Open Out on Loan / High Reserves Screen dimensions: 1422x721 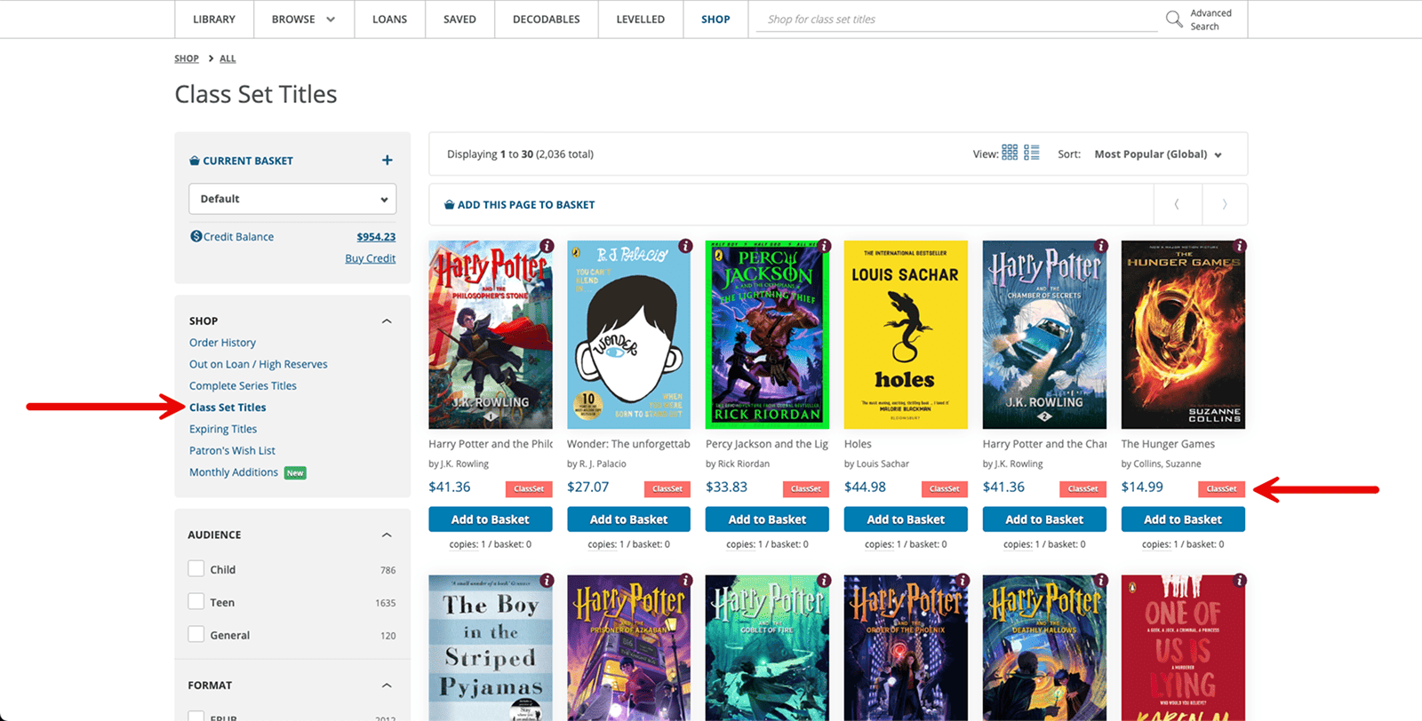coord(259,364)
